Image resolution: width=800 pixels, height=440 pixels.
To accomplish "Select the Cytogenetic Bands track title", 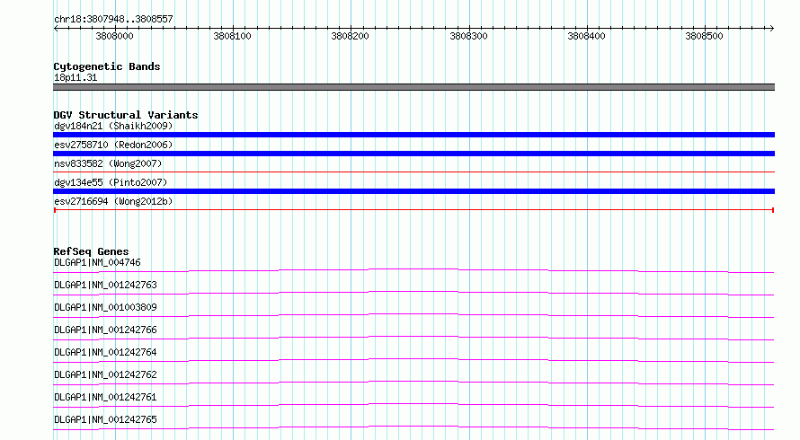I will click(107, 66).
